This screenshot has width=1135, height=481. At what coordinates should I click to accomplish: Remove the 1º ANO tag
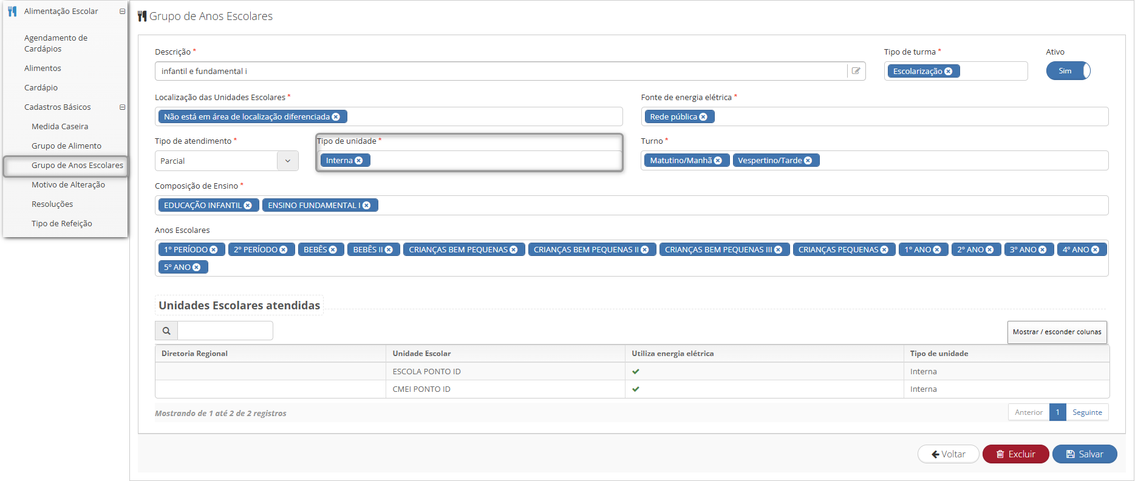[937, 250]
